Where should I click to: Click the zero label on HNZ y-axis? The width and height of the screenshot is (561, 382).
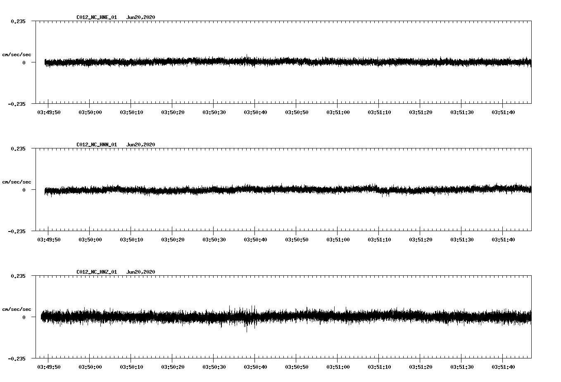pos(24,318)
